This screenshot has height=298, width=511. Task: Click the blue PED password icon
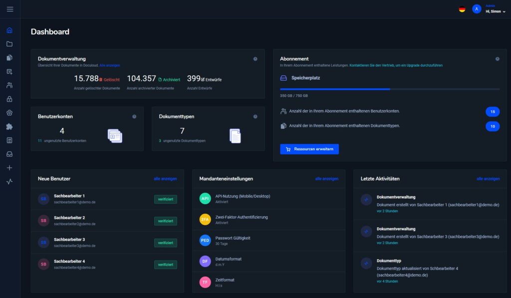[x=205, y=240]
